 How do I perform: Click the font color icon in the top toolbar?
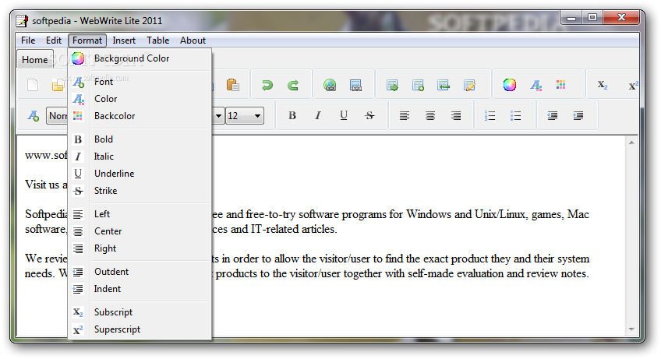tap(536, 85)
